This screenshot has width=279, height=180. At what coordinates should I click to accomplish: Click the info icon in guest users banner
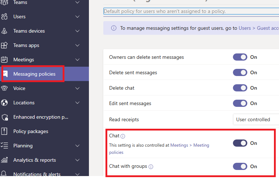click(x=114, y=28)
